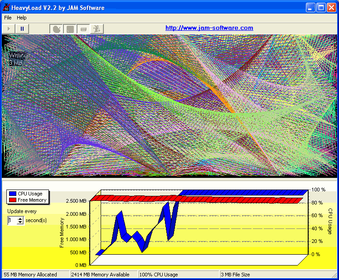This screenshot has height=280, width=339.
Task: Click the update interval seconds field
Action: point(12,221)
